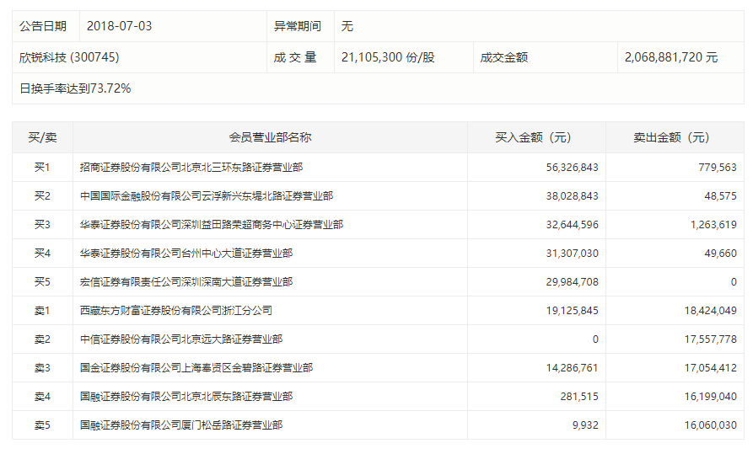Image resolution: width=753 pixels, height=454 pixels.
Task: Click the 买/卖 column header
Action: pyautogui.click(x=42, y=137)
